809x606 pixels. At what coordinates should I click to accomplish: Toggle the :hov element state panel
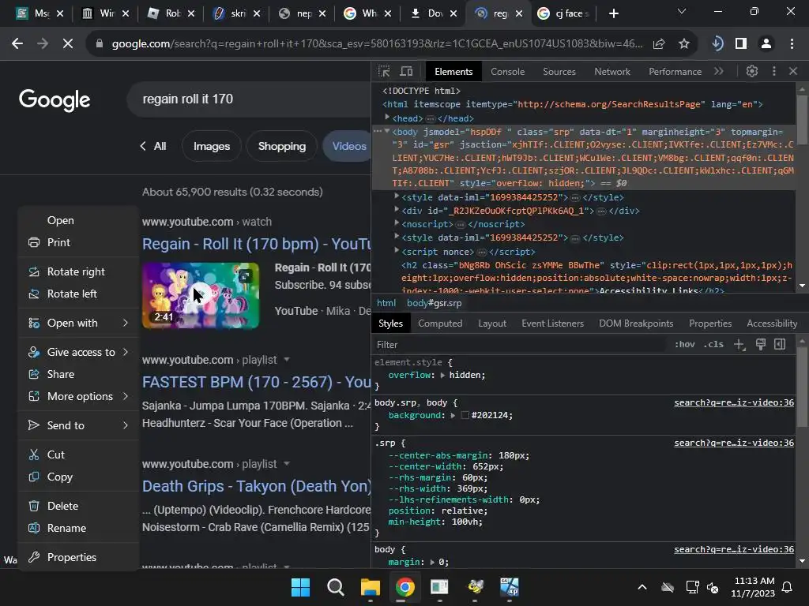click(685, 344)
